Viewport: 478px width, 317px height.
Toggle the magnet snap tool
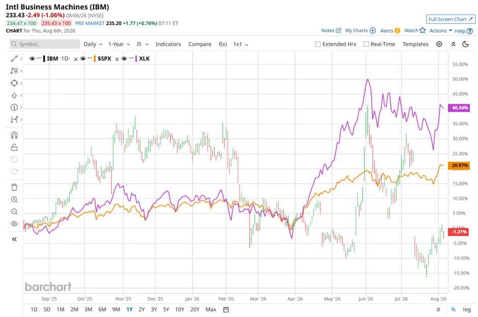pyautogui.click(x=14, y=135)
